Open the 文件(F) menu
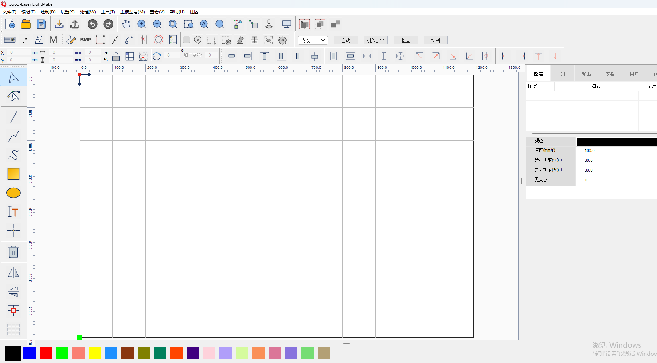Image resolution: width=657 pixels, height=363 pixels. click(9, 12)
